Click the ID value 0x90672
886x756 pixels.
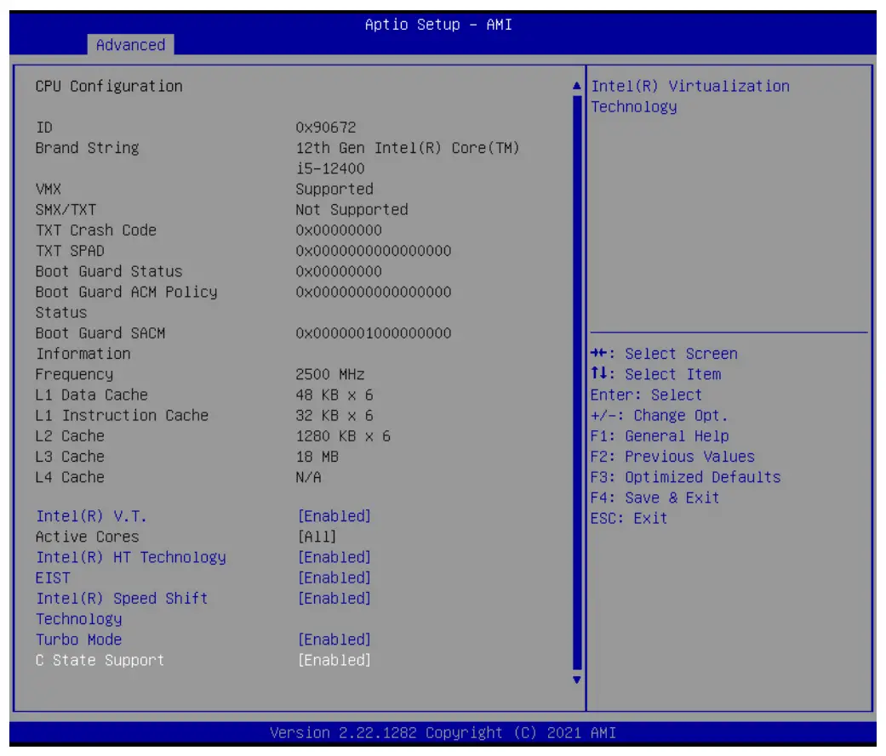coord(325,128)
